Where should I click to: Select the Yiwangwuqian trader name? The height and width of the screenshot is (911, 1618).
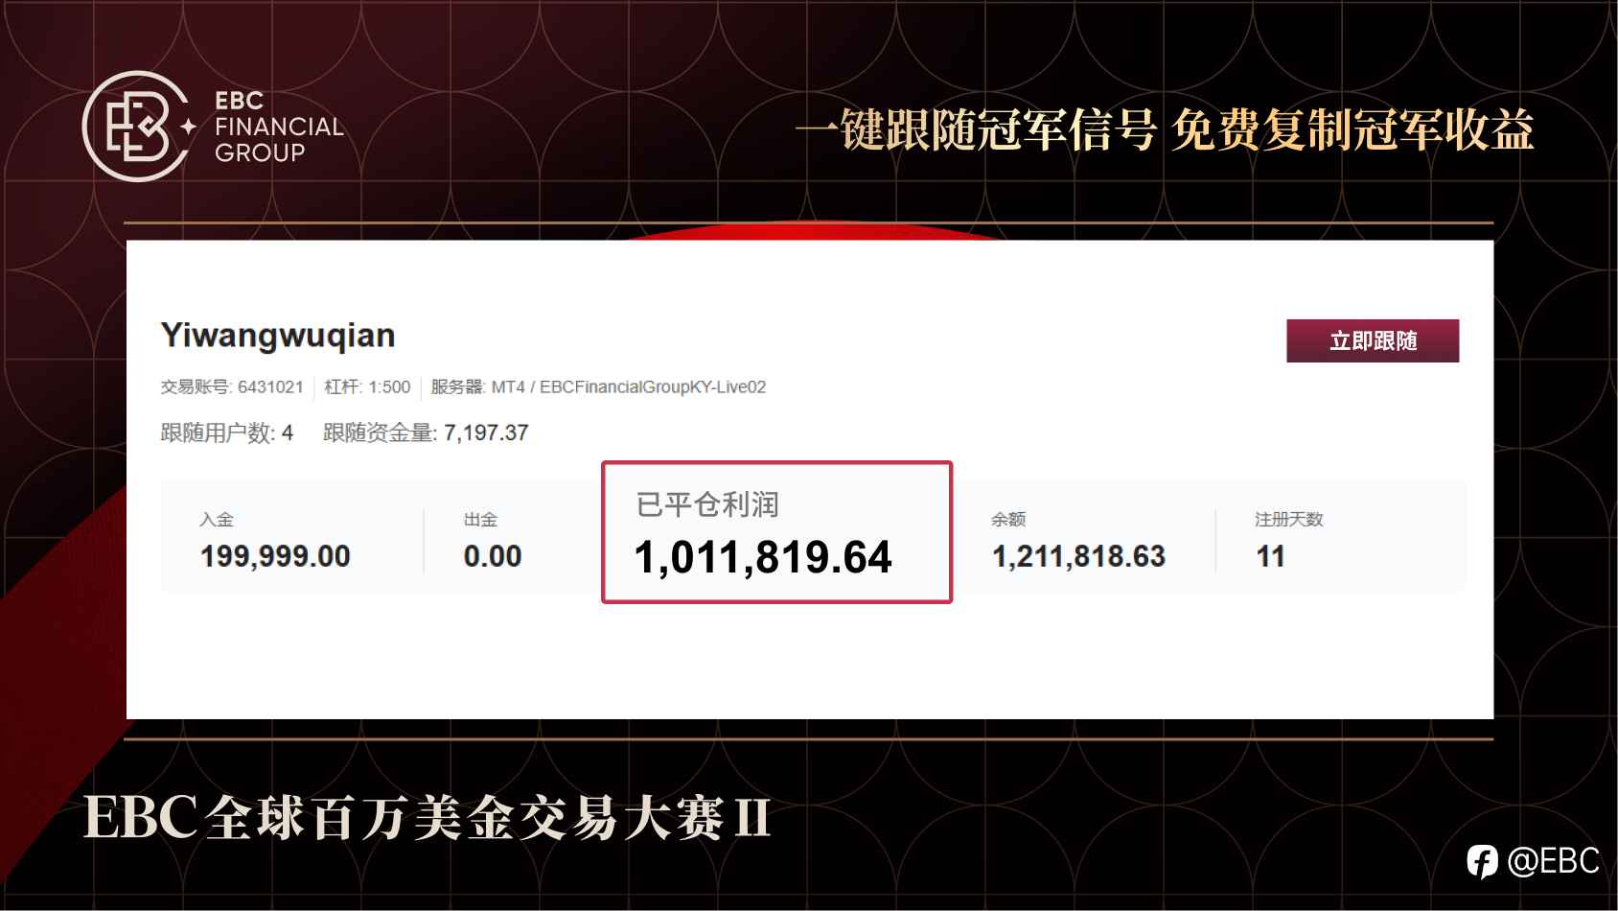[278, 336]
